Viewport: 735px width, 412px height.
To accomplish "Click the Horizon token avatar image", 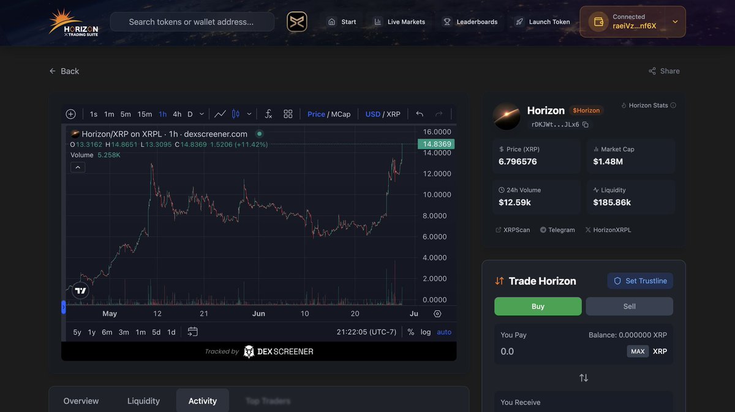I will pyautogui.click(x=507, y=116).
